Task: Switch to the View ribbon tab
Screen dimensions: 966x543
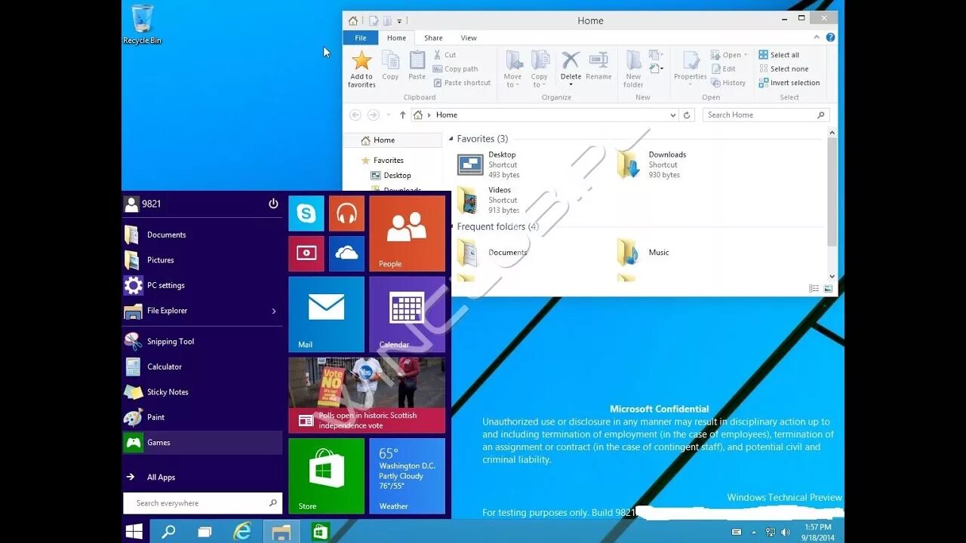Action: (x=469, y=38)
